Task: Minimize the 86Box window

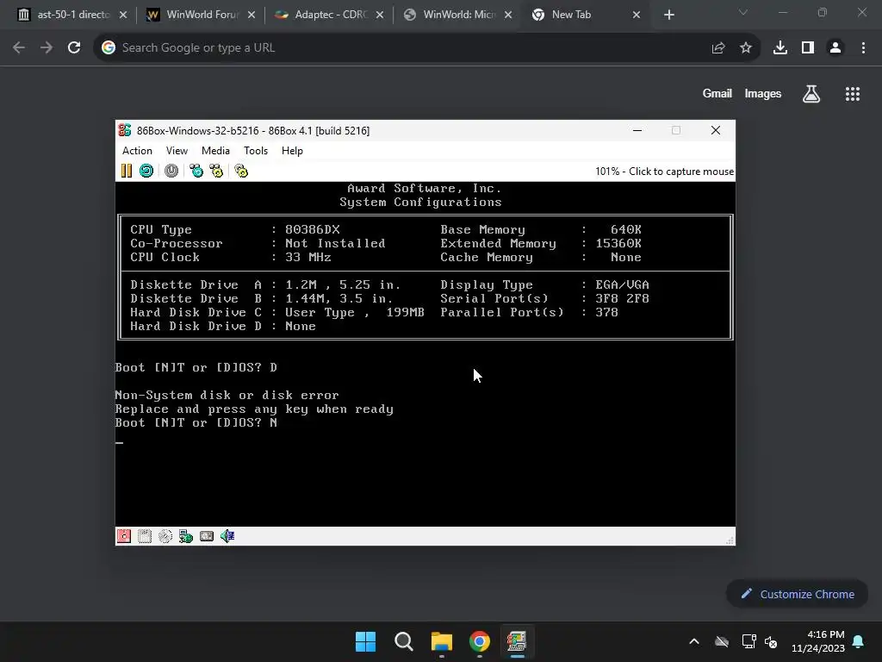Action: 637,131
